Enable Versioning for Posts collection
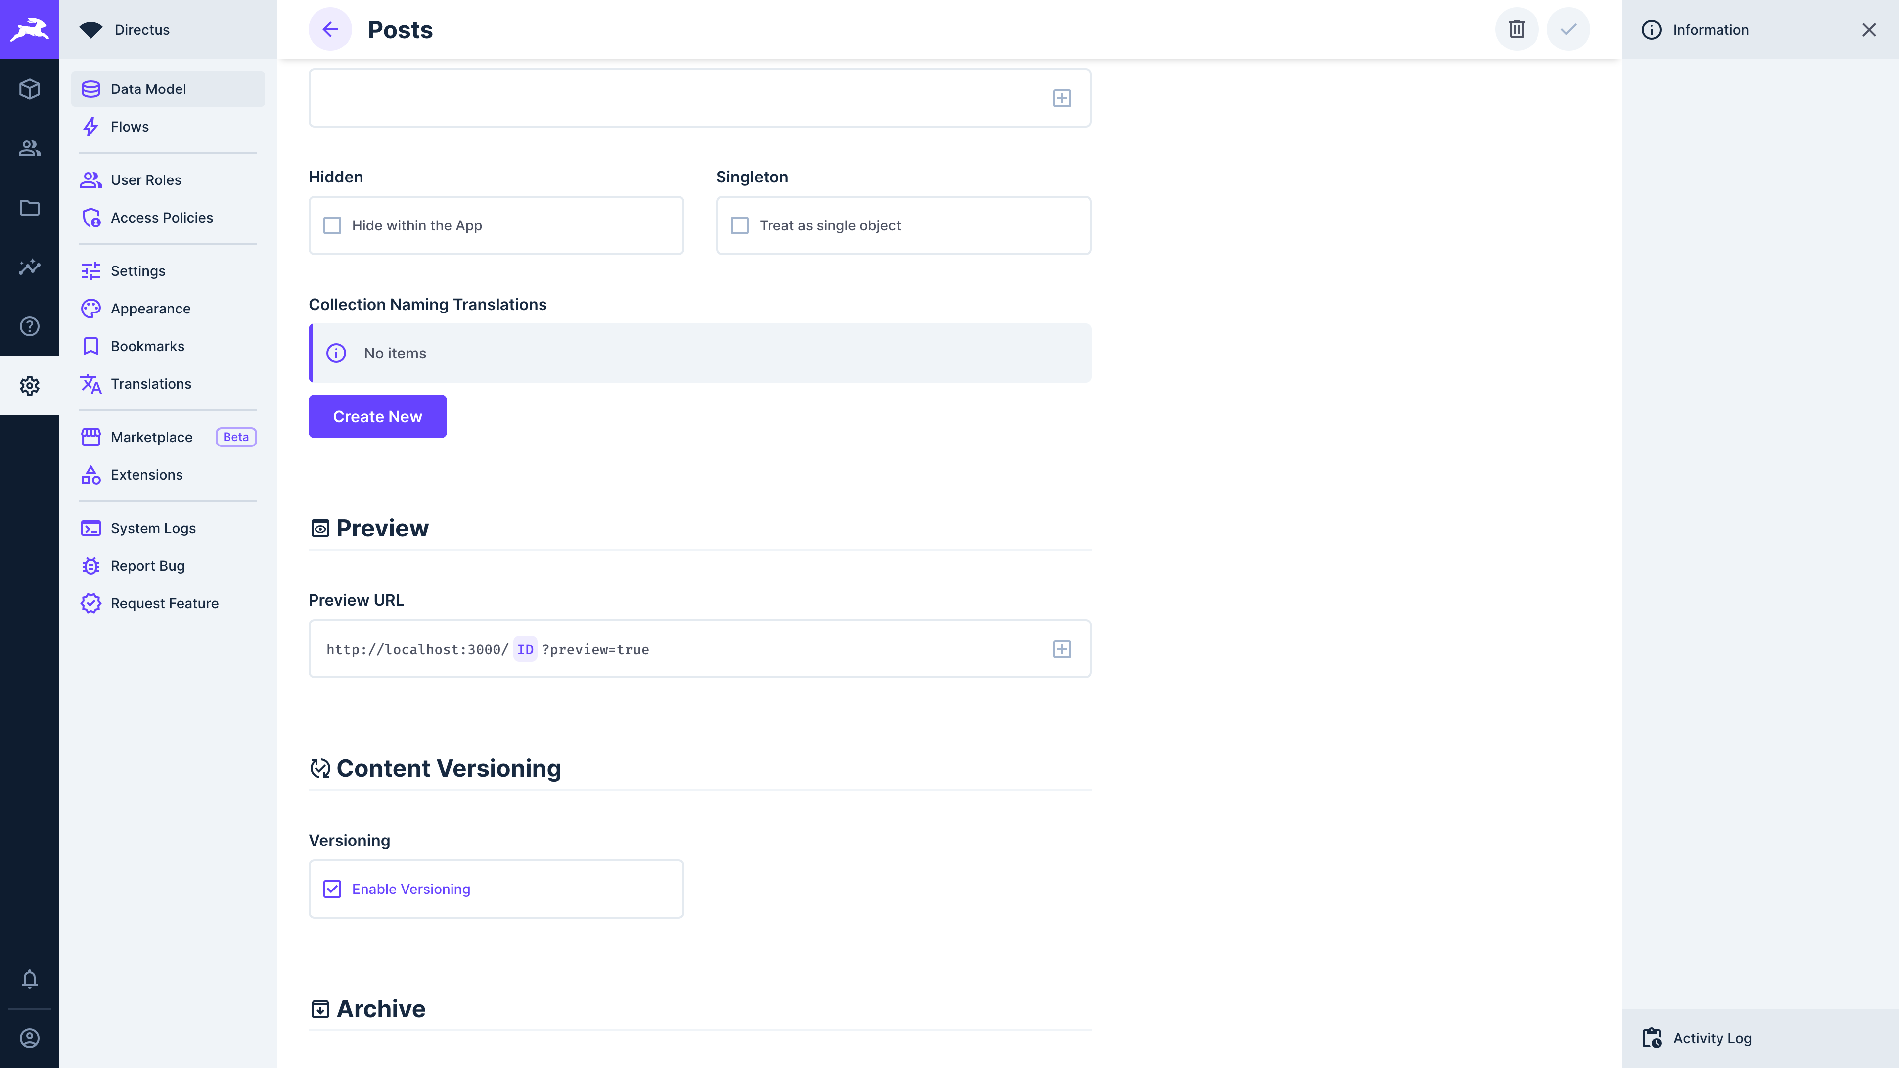Screen dimensions: 1899x1068 click(333, 888)
